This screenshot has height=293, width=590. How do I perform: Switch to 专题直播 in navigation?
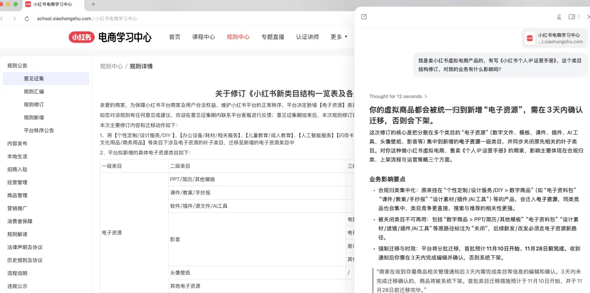click(x=273, y=37)
